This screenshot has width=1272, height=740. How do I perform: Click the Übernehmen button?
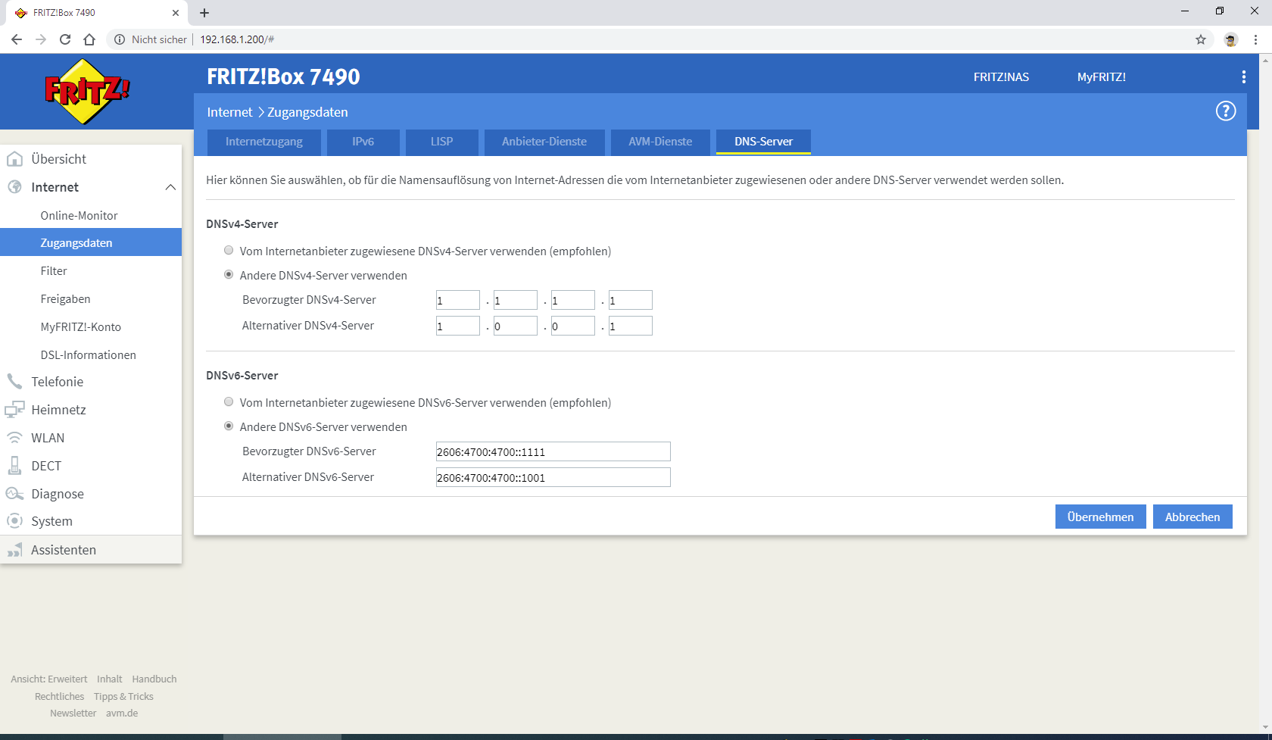(x=1100, y=517)
